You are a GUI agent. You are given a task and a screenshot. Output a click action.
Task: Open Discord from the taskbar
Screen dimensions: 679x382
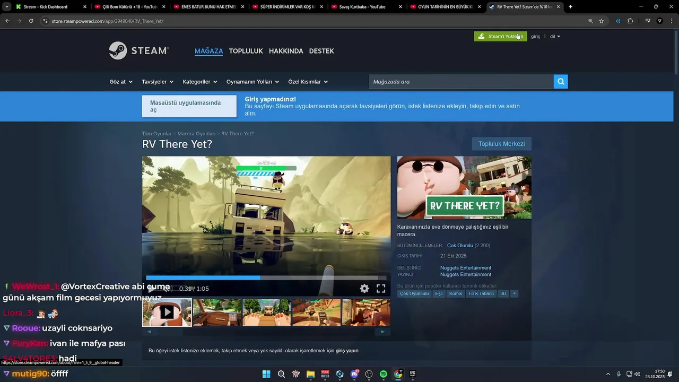354,374
